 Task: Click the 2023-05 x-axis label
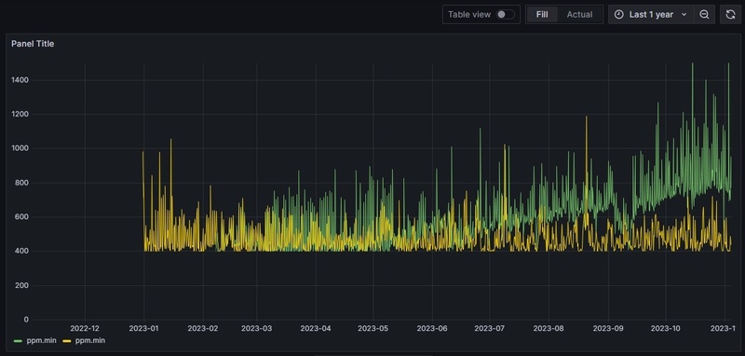click(373, 328)
